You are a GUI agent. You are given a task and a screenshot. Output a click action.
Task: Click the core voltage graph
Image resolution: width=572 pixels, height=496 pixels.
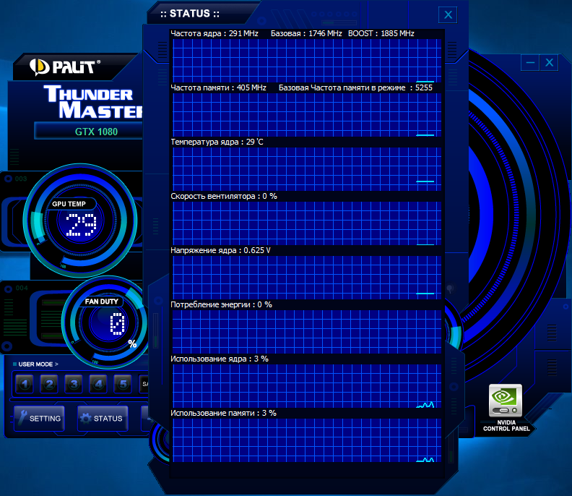(307, 278)
